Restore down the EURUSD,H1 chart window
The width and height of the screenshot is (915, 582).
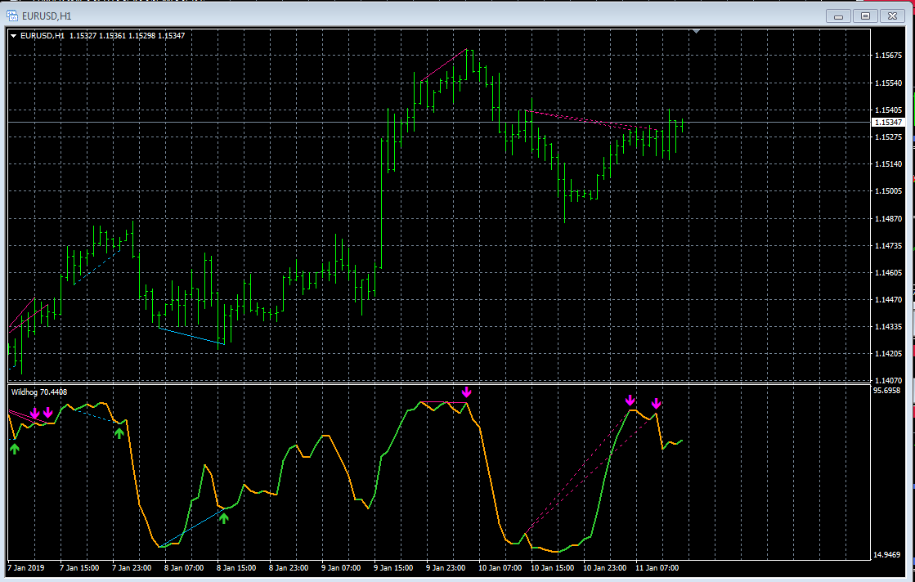tap(865, 16)
